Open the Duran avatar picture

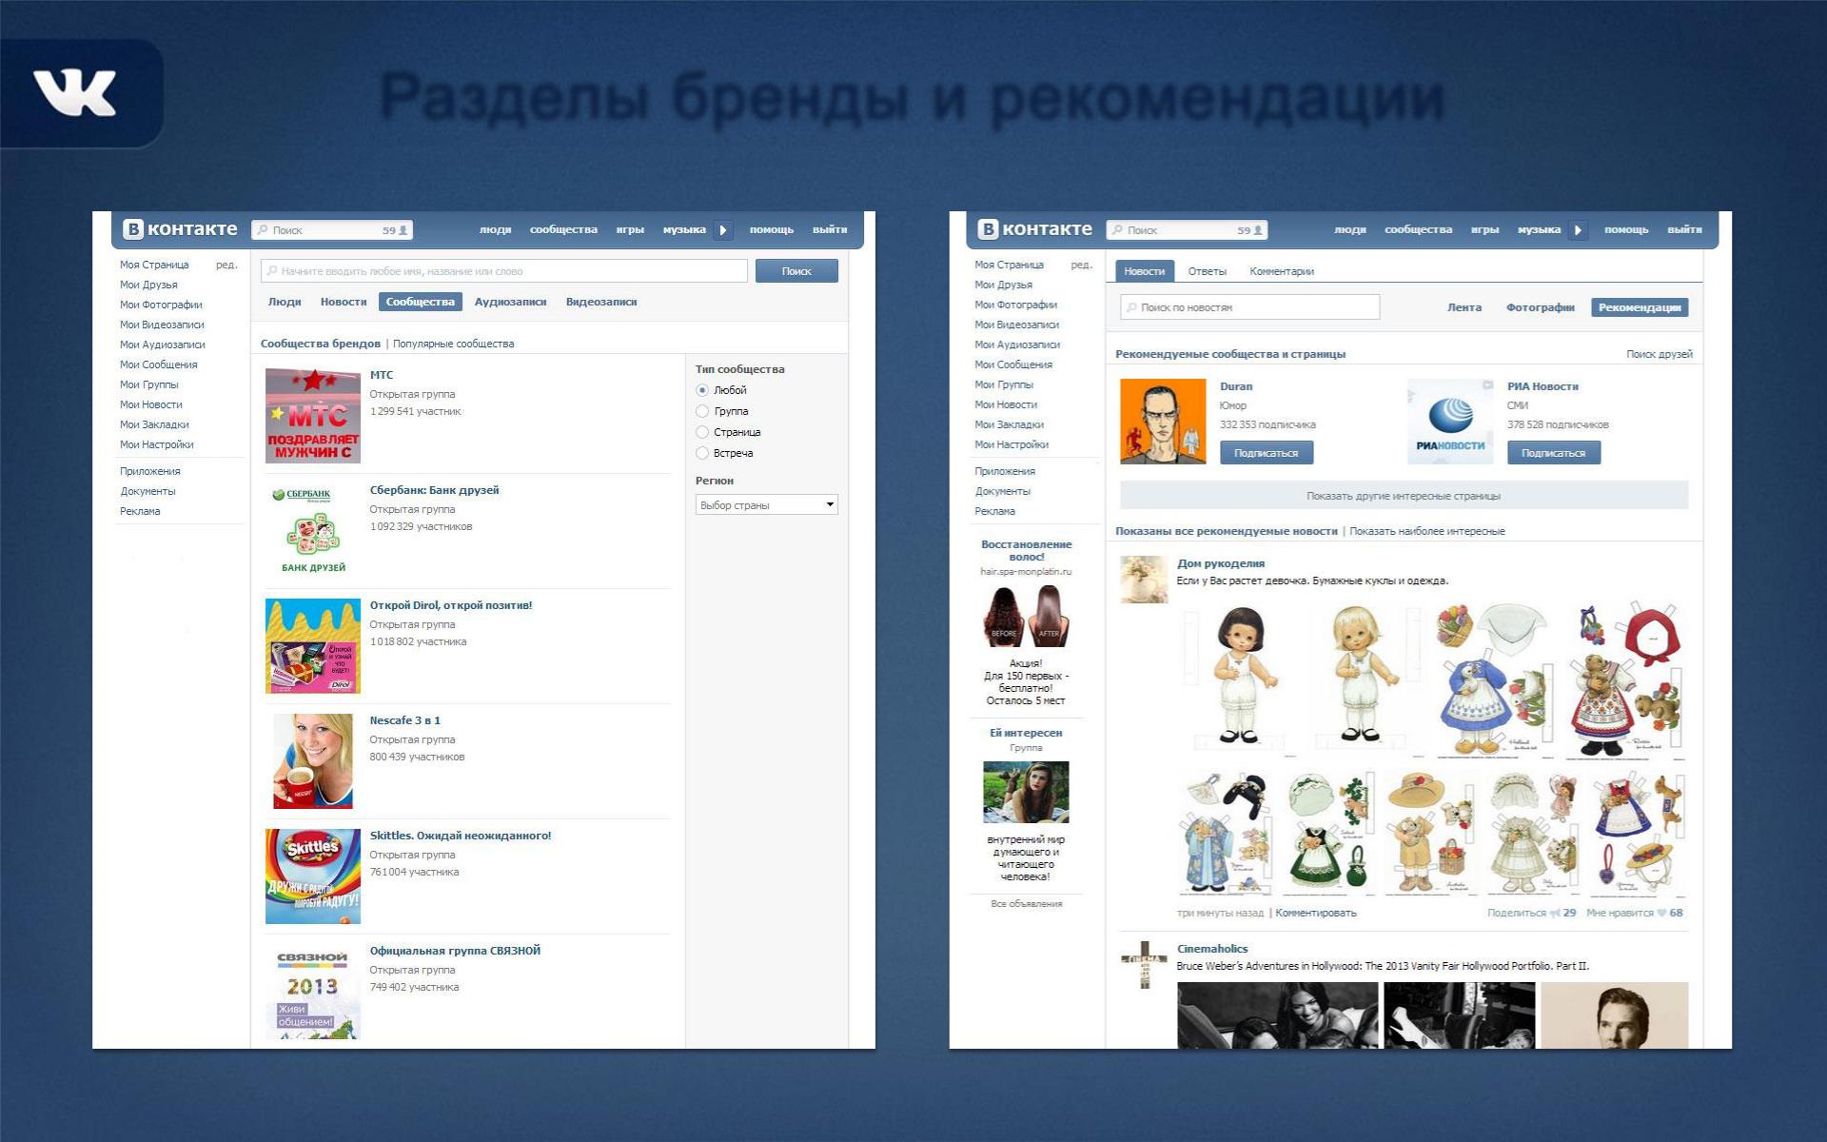tap(1163, 422)
